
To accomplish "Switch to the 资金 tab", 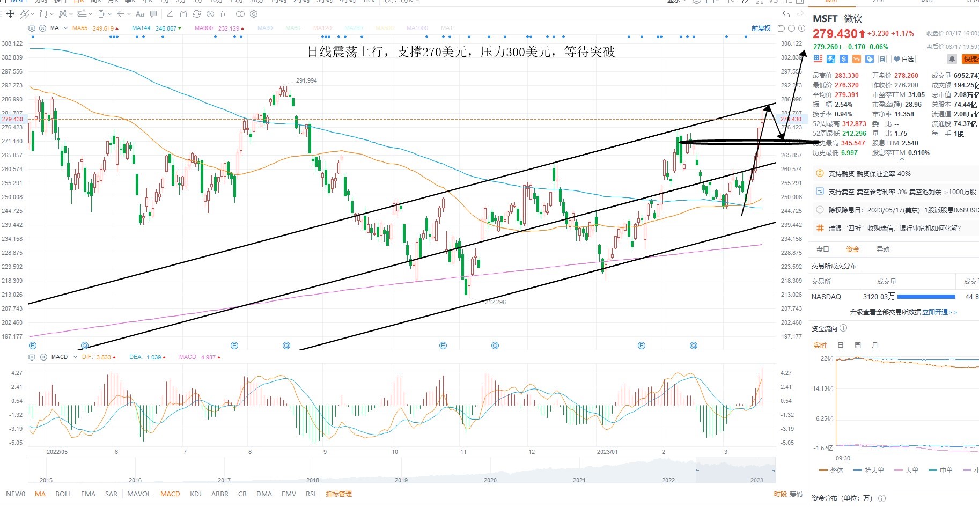I will click(852, 249).
